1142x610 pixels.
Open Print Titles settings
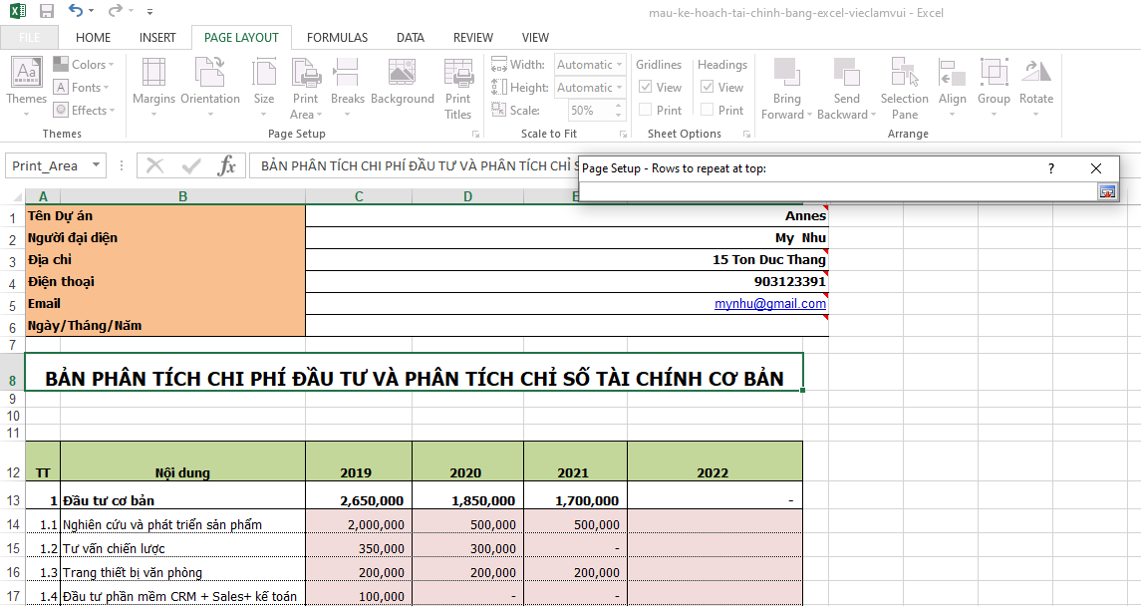click(x=457, y=88)
